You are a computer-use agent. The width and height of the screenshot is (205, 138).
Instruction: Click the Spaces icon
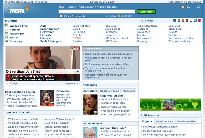click(6, 37)
